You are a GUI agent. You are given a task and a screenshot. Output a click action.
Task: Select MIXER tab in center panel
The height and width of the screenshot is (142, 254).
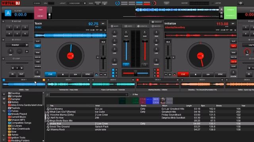[115, 26]
